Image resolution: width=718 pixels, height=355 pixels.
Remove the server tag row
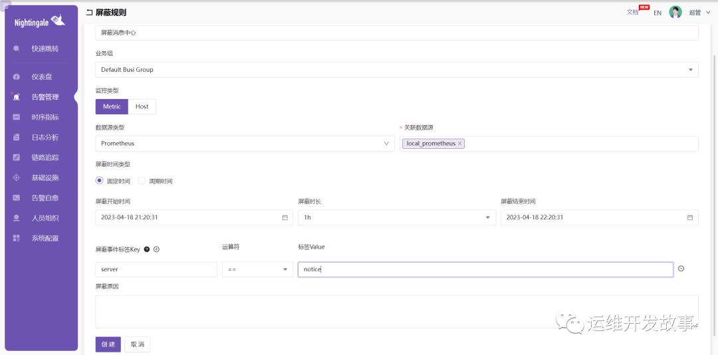coord(681,269)
